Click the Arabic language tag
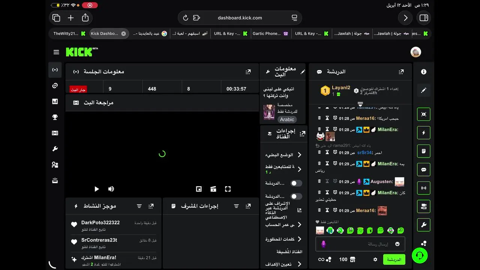 tap(287, 120)
